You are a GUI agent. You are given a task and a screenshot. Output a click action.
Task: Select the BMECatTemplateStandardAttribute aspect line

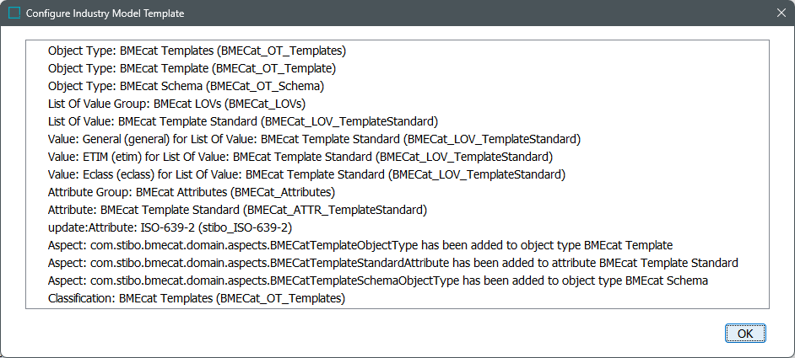pos(393,263)
